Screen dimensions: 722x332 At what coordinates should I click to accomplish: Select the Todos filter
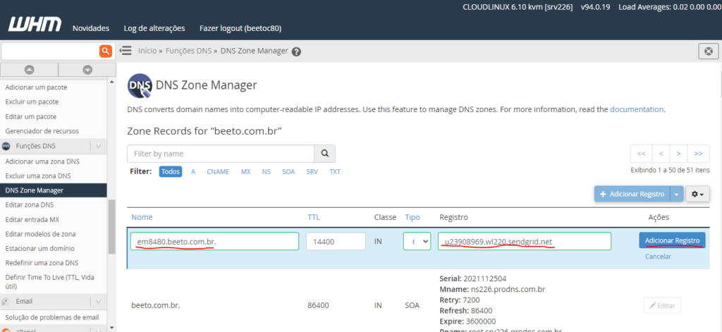(171, 171)
